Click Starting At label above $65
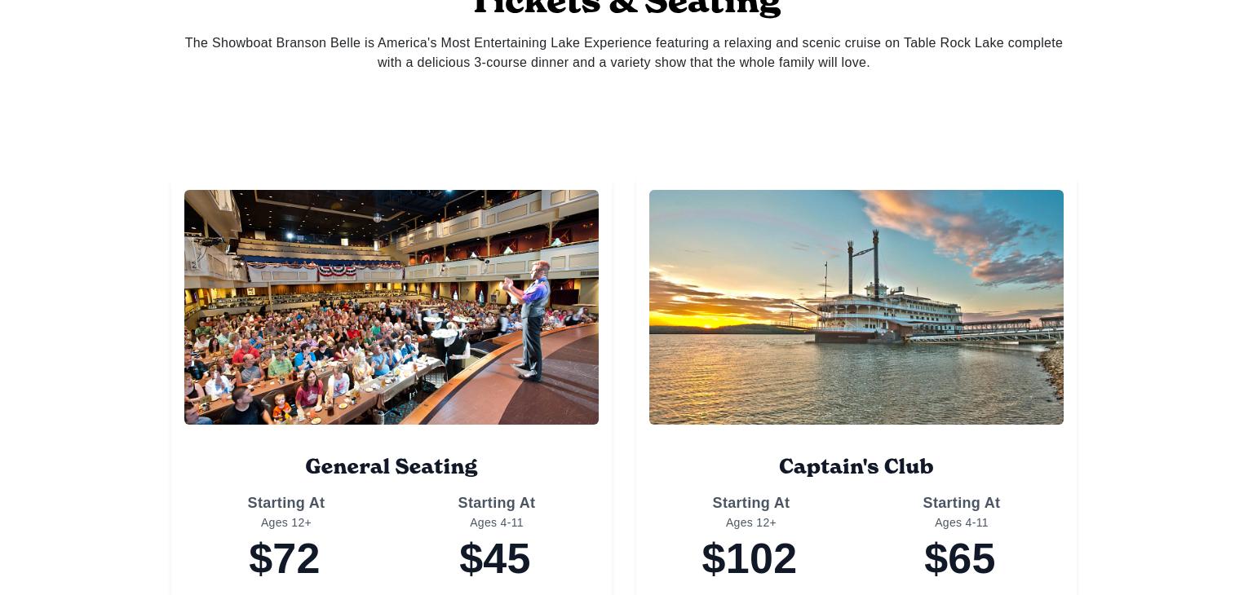Image resolution: width=1248 pixels, height=595 pixels. pos(962,503)
